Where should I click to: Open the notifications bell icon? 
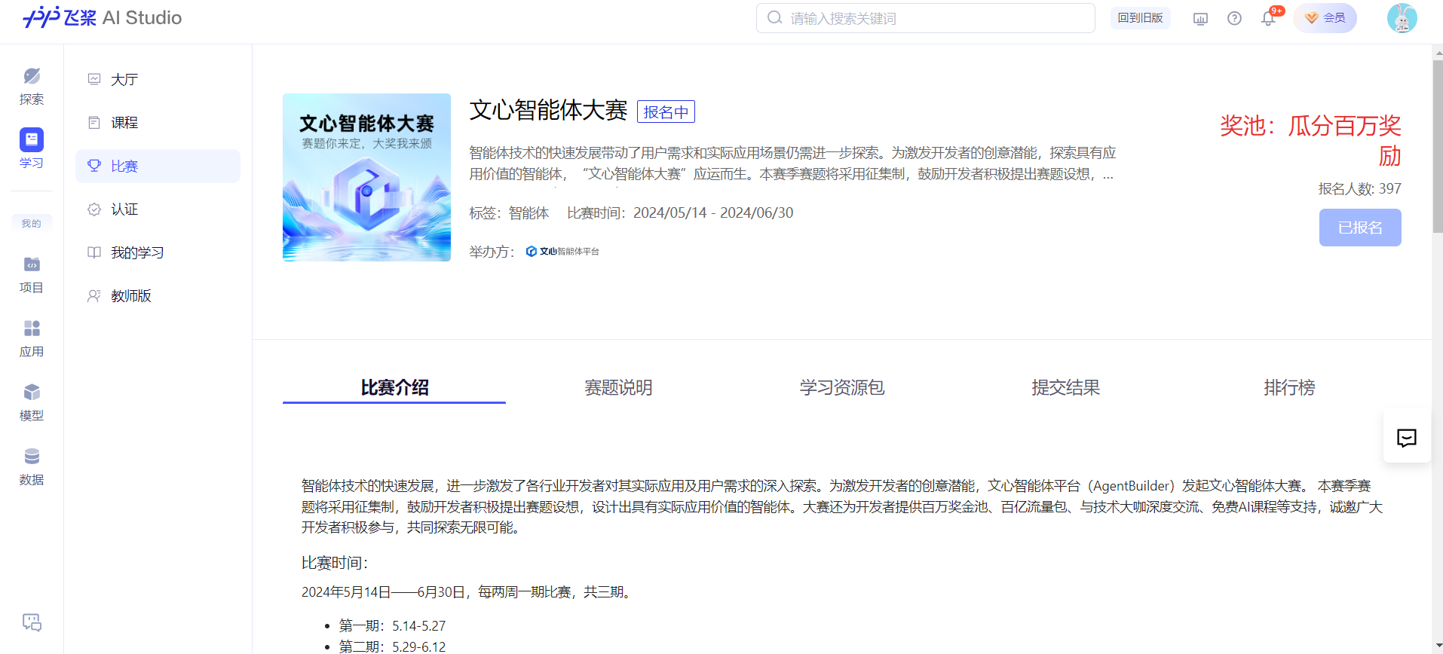tap(1268, 19)
